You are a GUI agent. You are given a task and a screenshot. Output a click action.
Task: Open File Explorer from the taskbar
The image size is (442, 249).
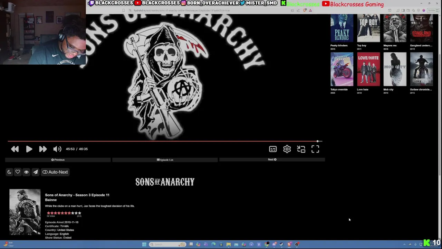(229, 245)
